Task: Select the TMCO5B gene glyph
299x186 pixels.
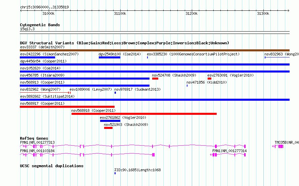Action: (277, 146)
